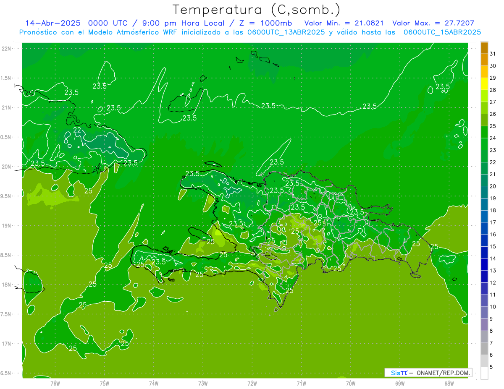Pick the gray legend swatch between 6 and 7
This screenshot has height=389, width=504.
484,349
